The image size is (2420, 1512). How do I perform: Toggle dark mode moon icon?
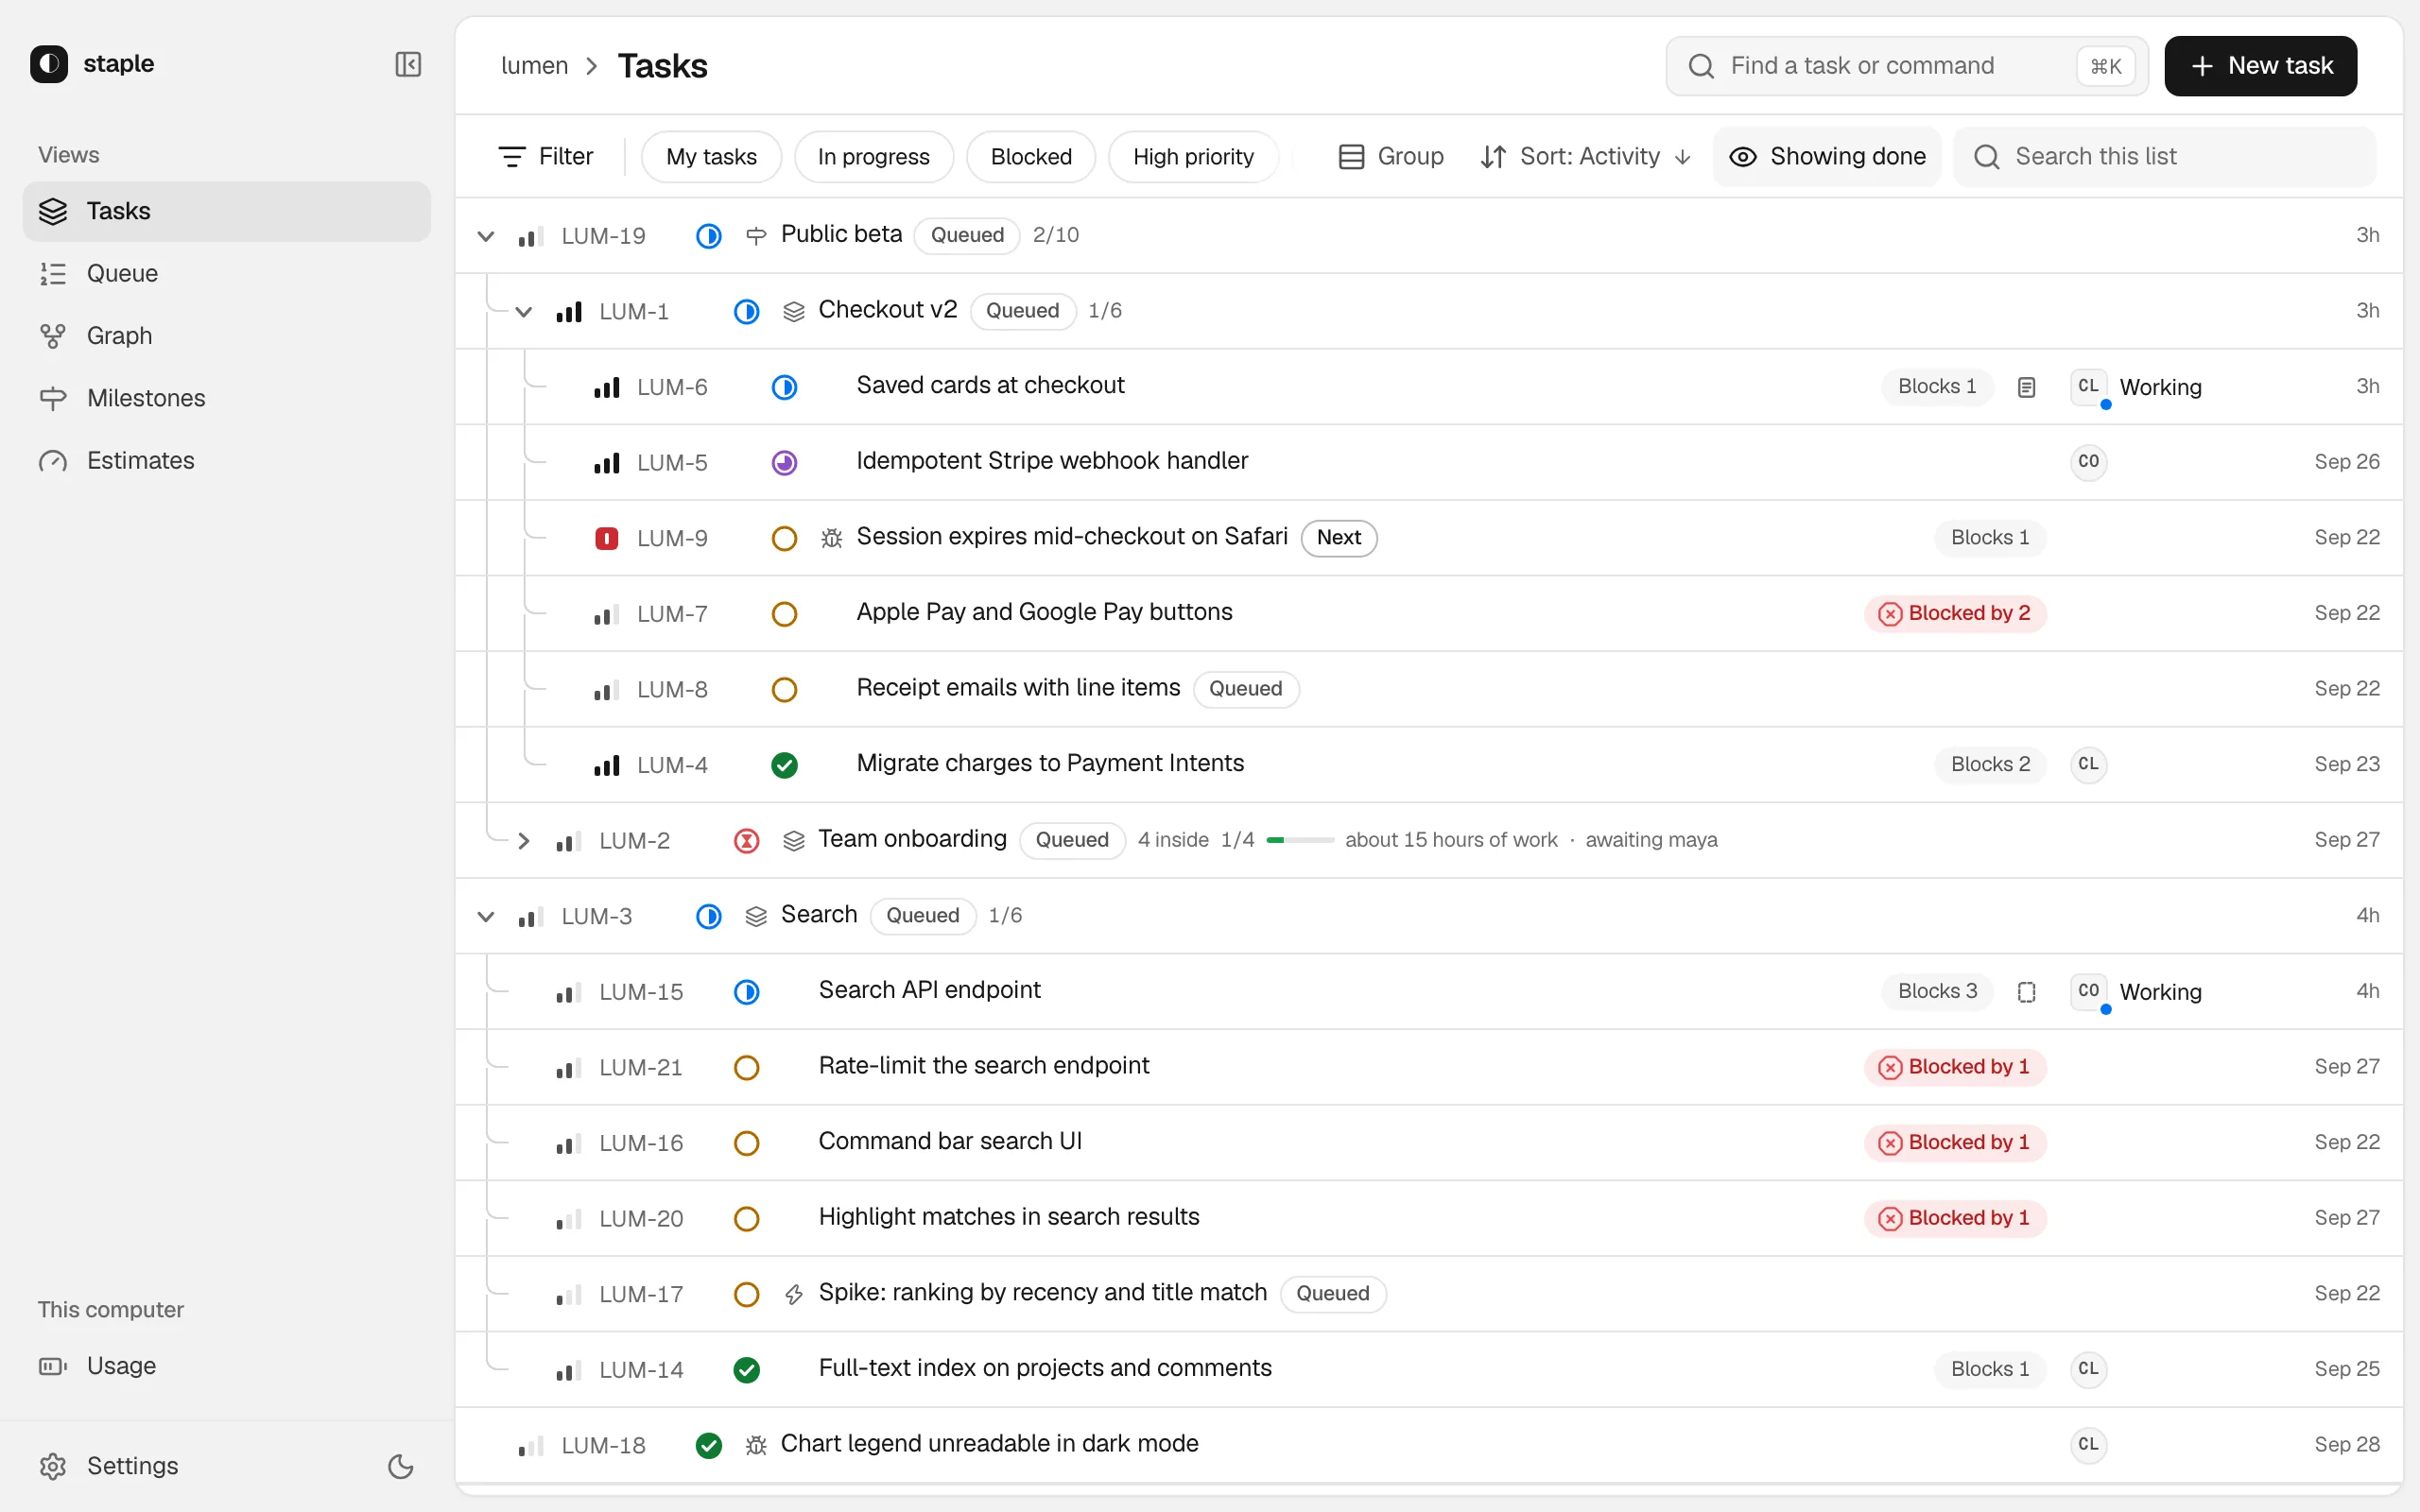coord(400,1466)
